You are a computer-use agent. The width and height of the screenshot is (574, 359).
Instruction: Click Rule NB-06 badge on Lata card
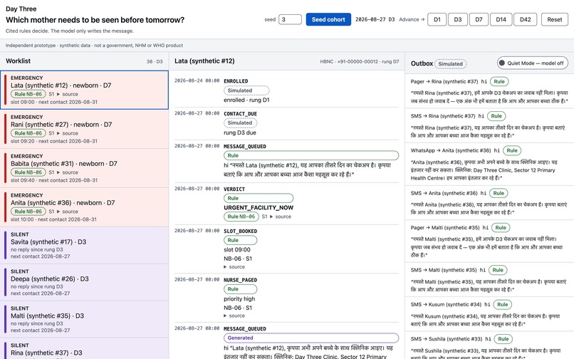click(28, 94)
